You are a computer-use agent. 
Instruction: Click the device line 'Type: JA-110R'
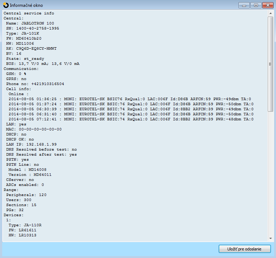click(x=25, y=225)
